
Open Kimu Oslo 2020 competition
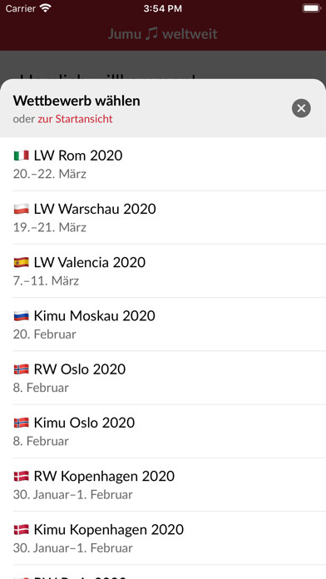pyautogui.click(x=163, y=431)
